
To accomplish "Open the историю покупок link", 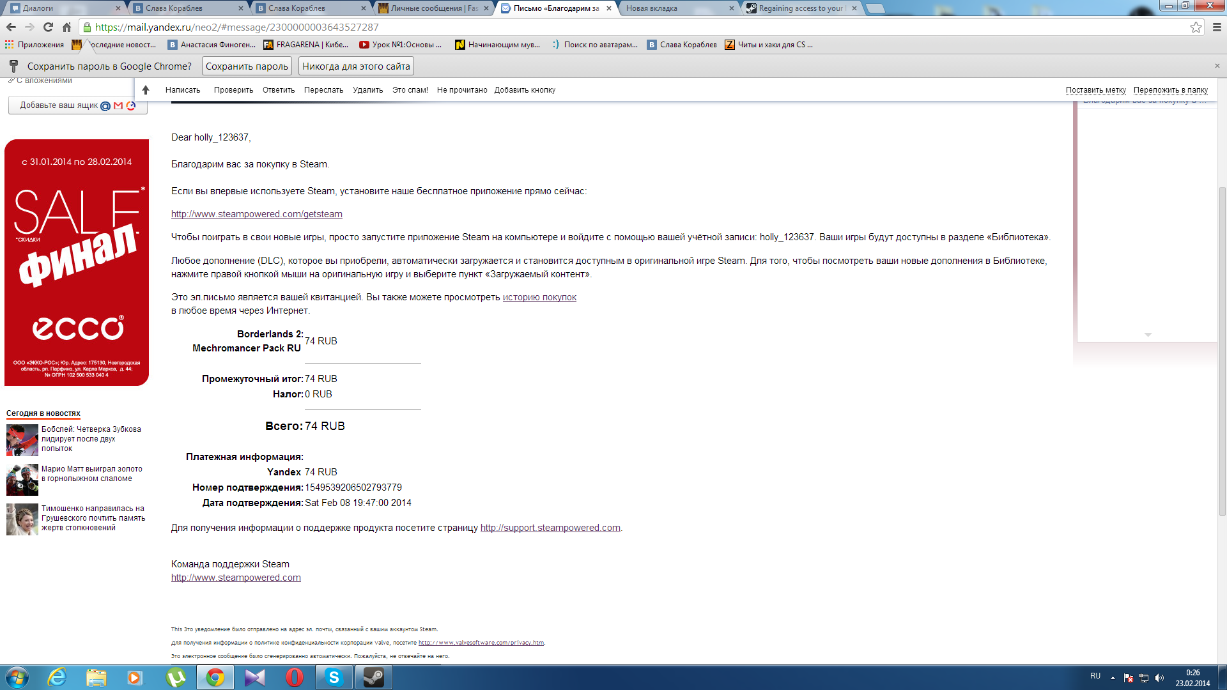I will (x=539, y=297).
